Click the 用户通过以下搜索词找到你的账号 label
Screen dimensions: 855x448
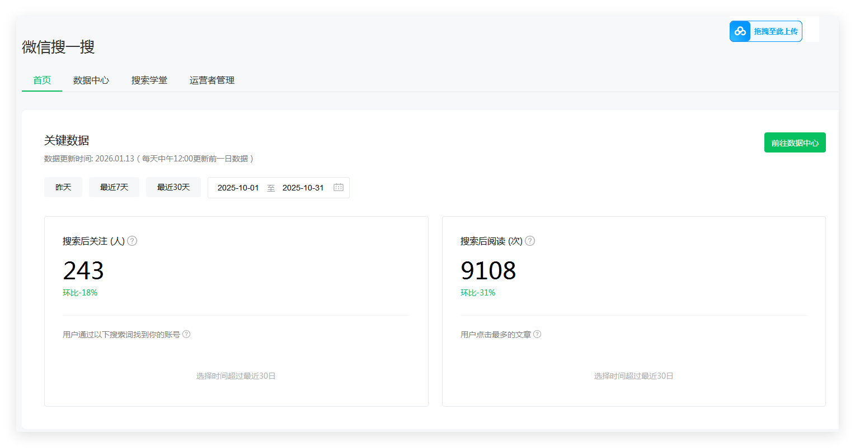(121, 334)
